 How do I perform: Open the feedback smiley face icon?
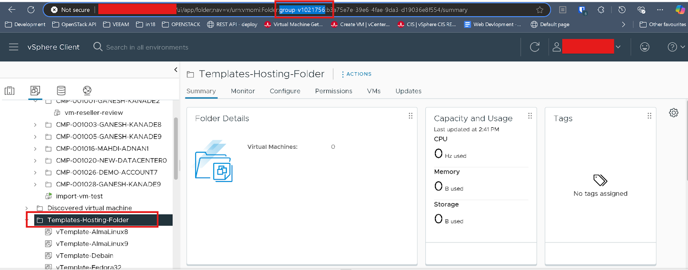point(645,47)
